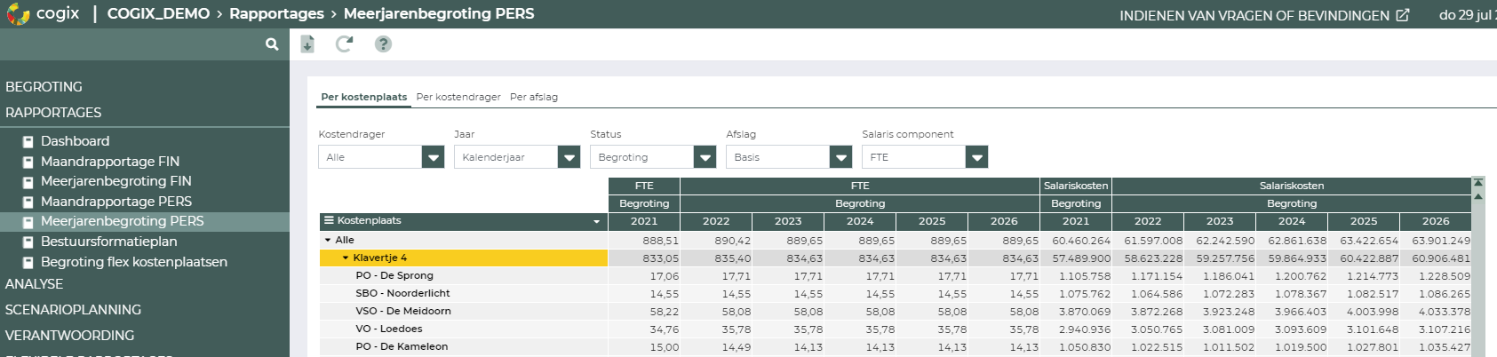Open Begroting flex kostenplaatsen report
1497x357 pixels.
point(134,262)
